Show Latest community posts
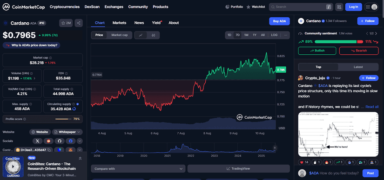The height and width of the screenshot is (180, 384). pyautogui.click(x=358, y=67)
